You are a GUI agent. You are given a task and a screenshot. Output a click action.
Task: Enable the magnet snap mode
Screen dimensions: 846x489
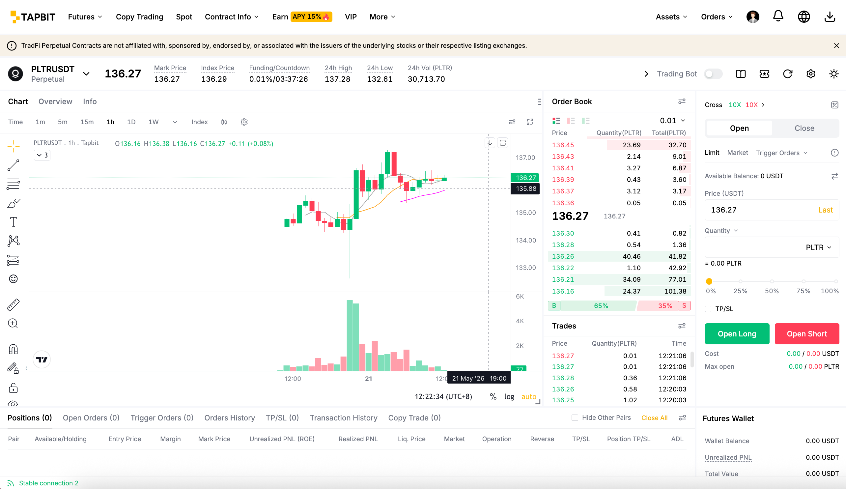[14, 349]
